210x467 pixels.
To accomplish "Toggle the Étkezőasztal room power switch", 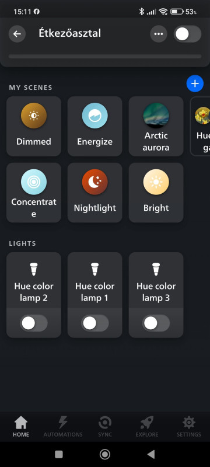I will 187,34.
